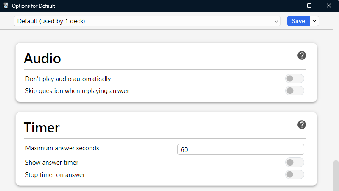Turn on Show answer timer switch
Viewport: 339px width, 191px height.
point(294,162)
